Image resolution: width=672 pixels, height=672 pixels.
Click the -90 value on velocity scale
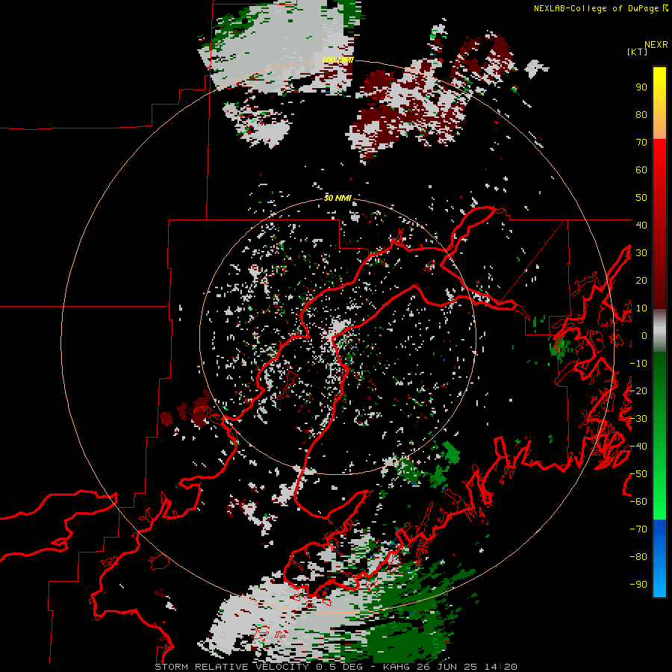tap(638, 585)
